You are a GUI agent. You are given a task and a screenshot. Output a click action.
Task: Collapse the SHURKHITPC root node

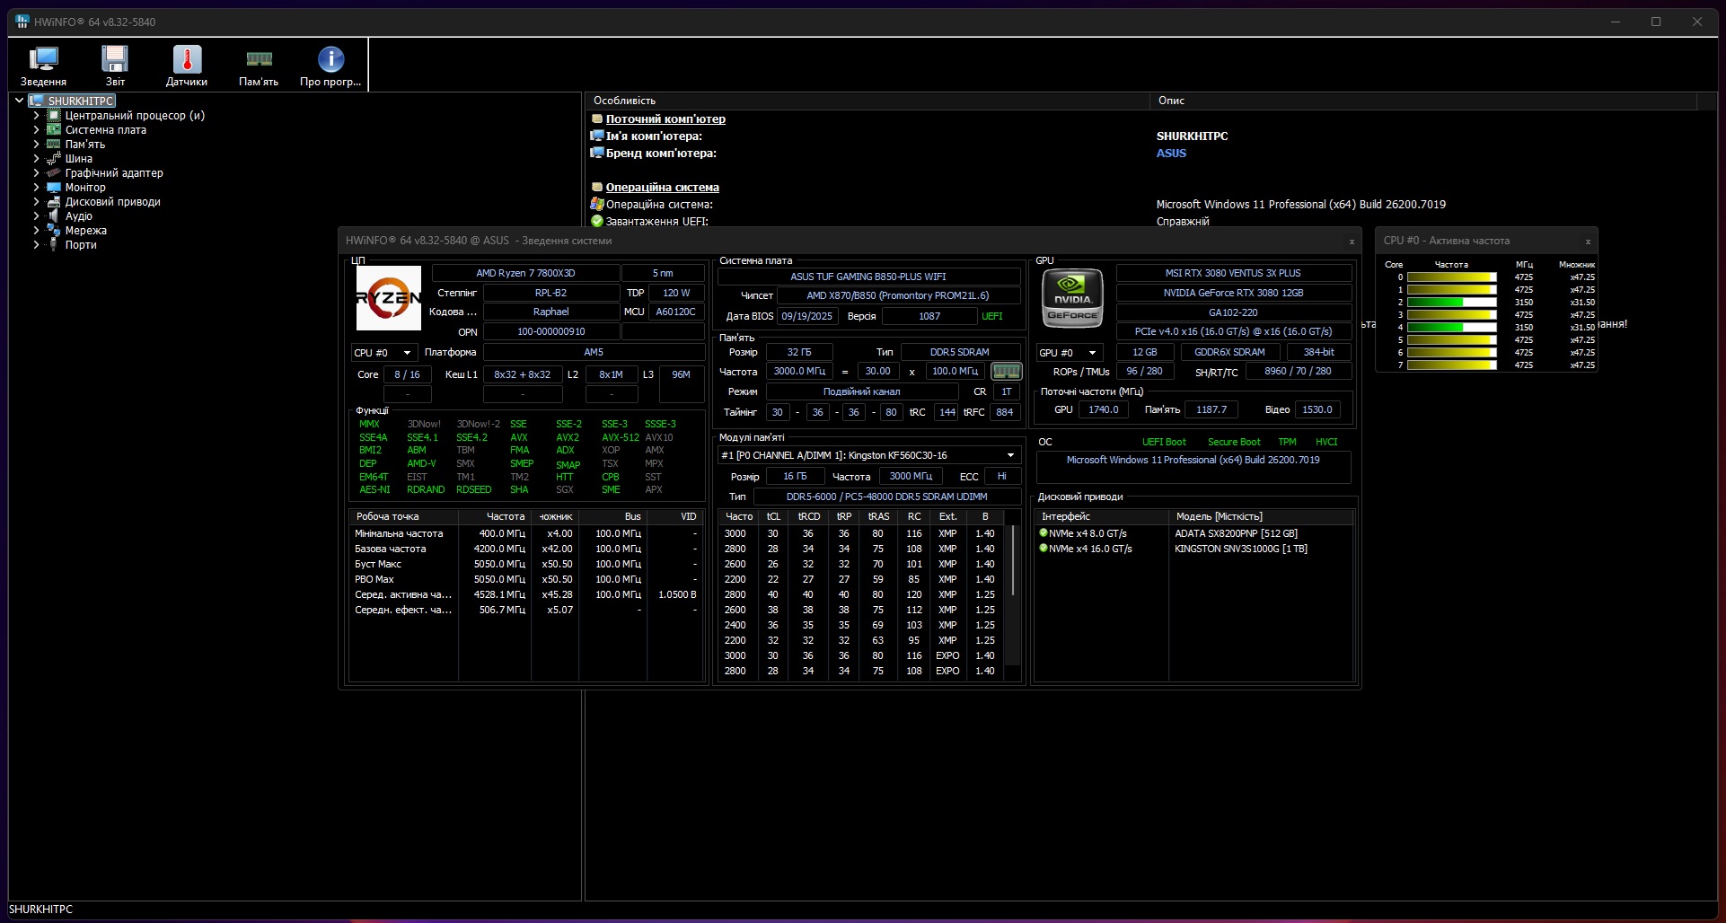19,101
